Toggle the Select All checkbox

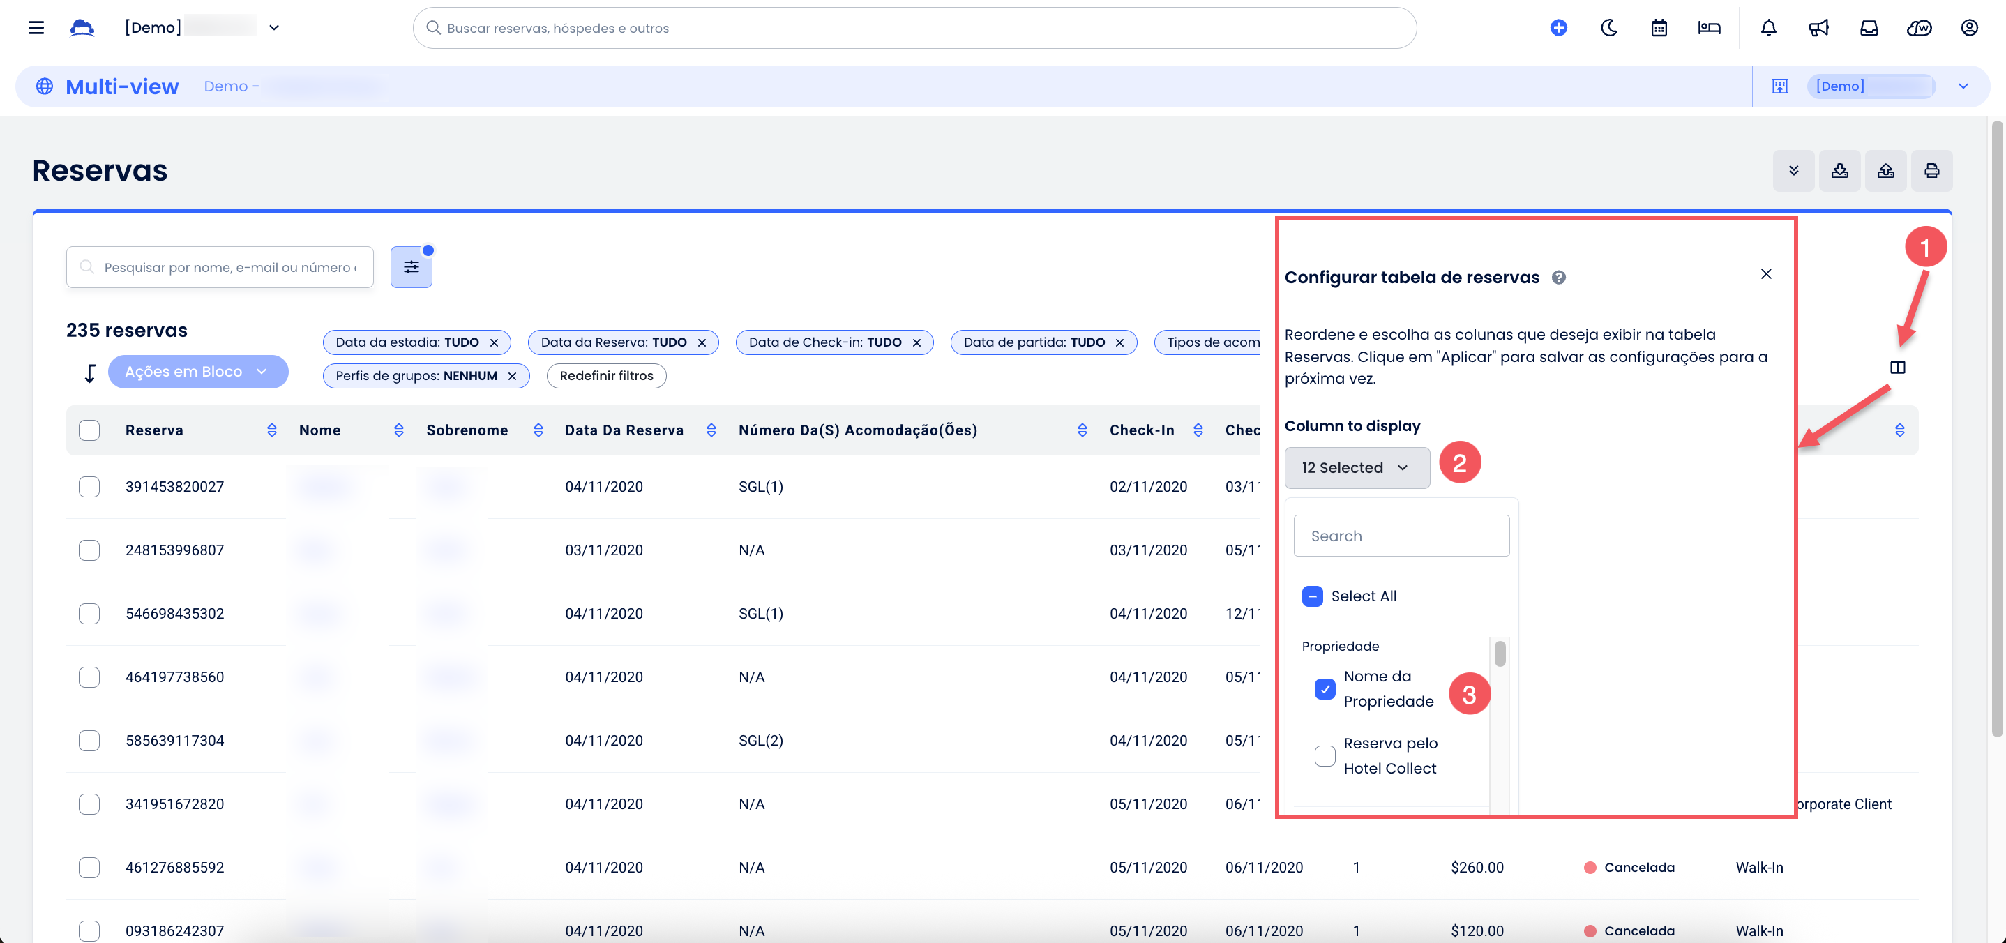point(1312,596)
